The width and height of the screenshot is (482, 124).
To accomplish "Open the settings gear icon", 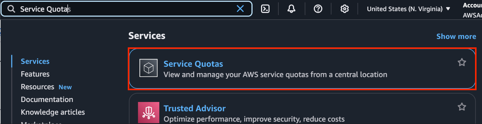I will (x=345, y=9).
